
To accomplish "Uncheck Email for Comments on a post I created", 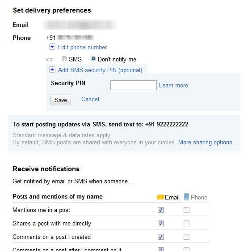I will pos(160,237).
